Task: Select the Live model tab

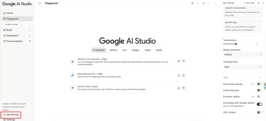Action: 124,50
